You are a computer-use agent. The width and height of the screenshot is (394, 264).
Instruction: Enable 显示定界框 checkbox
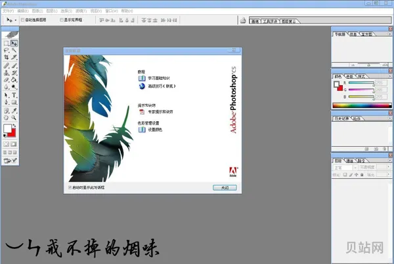[x=62, y=20]
